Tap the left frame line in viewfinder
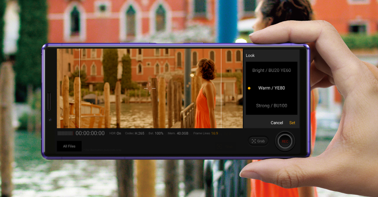378x197 pixels. tap(79, 88)
